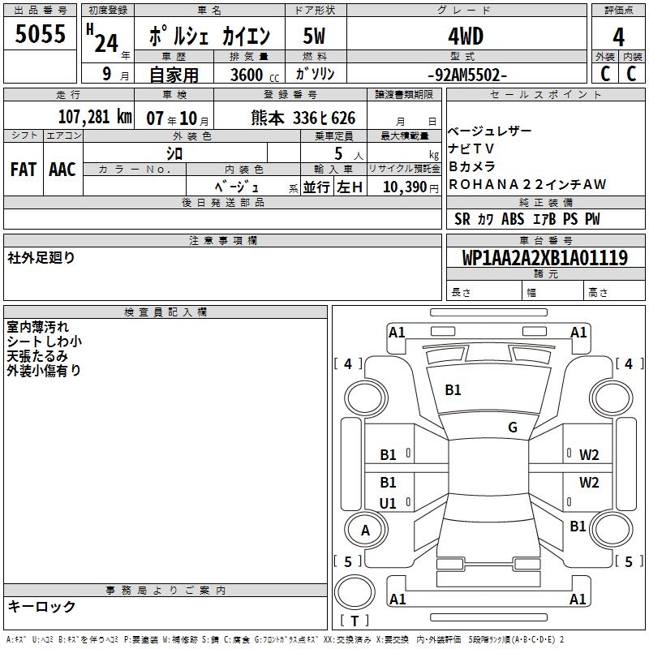The height and width of the screenshot is (649, 649).
Task: Select registration plate 熊本 336ヒ626
Action: 303,118
